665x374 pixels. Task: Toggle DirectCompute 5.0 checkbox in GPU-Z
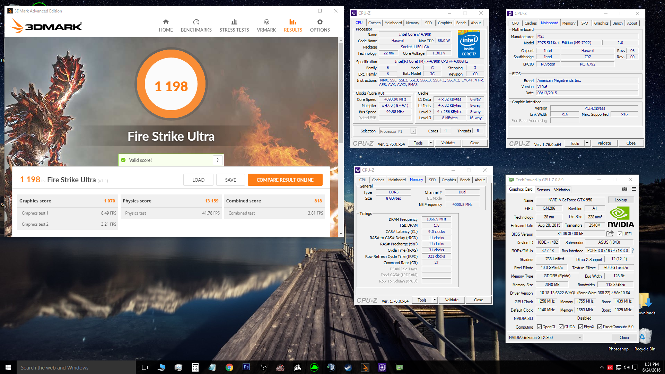pos(600,327)
